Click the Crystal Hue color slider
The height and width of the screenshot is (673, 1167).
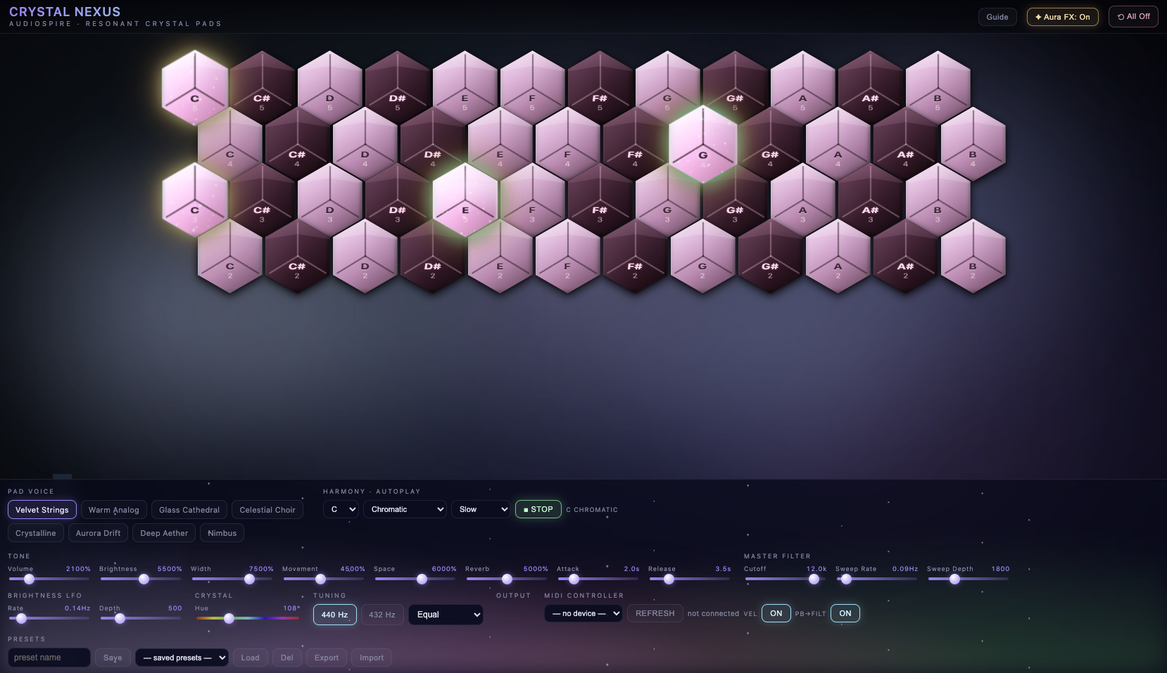click(x=248, y=618)
